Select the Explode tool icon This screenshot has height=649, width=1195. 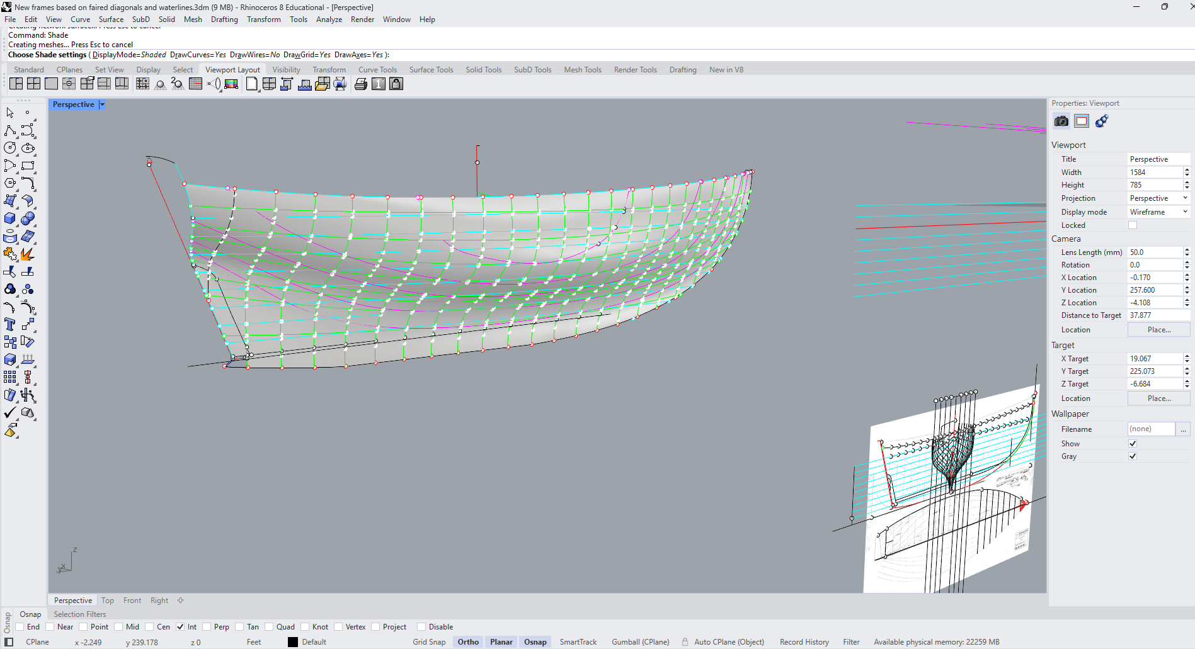27,254
